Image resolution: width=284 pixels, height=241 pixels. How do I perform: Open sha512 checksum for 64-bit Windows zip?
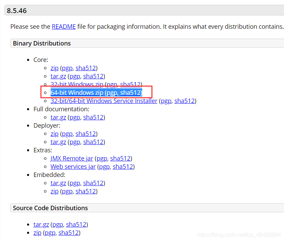[131, 93]
